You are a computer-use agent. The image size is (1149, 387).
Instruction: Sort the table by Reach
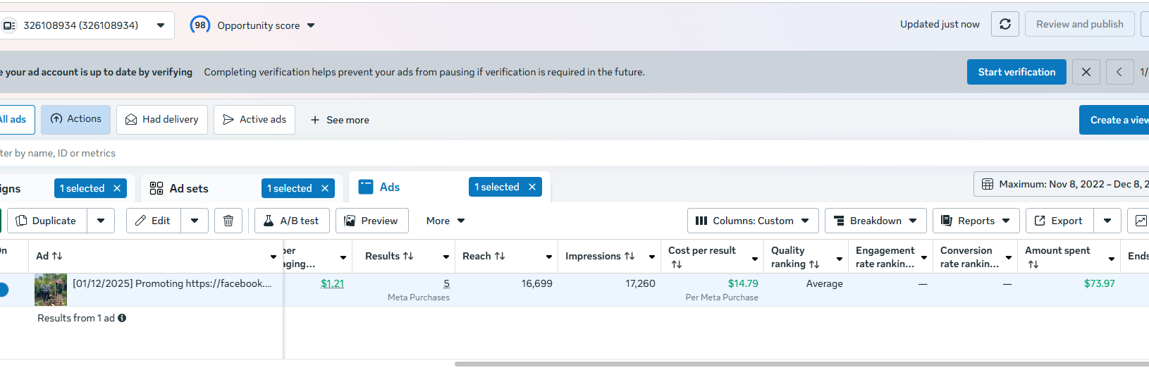484,256
